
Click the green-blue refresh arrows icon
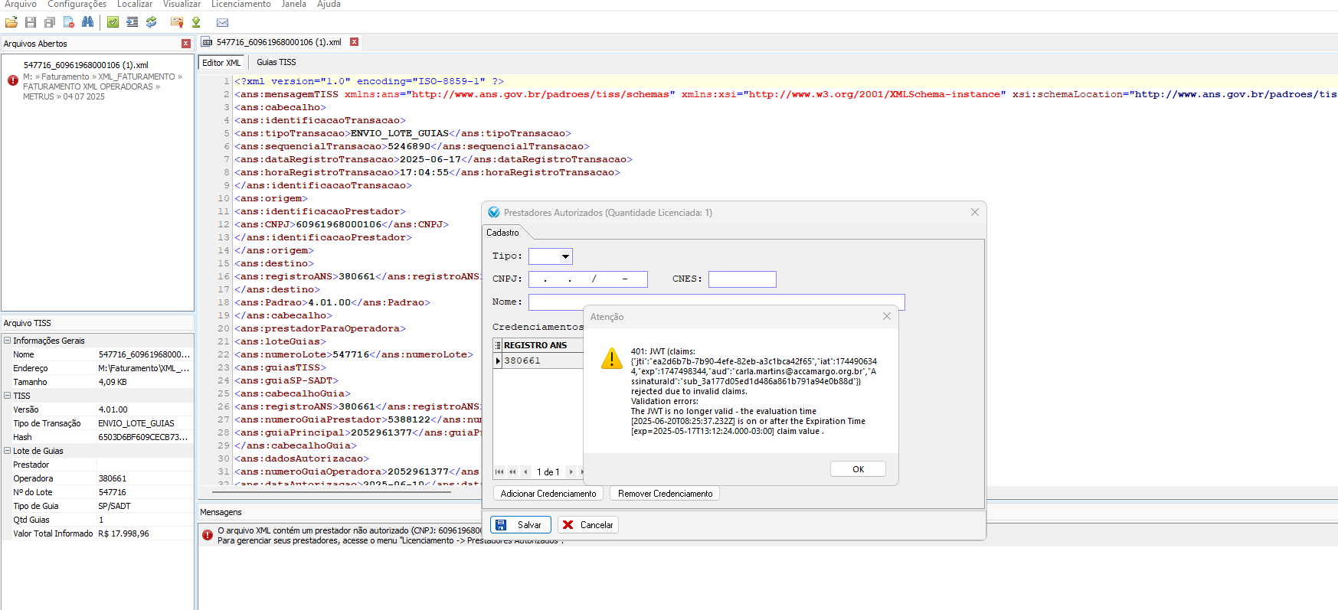pos(152,22)
